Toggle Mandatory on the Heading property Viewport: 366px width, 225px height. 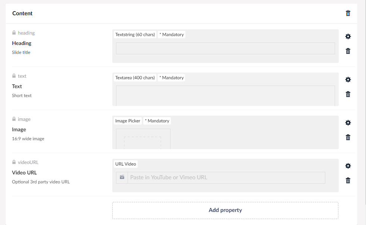171,34
